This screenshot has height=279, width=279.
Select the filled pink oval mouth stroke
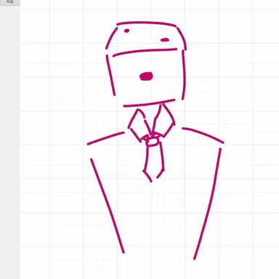point(146,76)
